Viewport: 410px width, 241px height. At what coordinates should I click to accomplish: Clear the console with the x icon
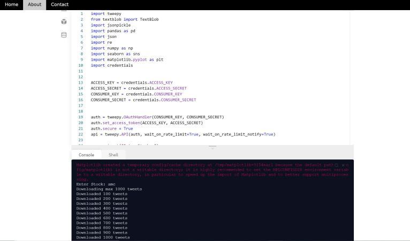coord(343,165)
